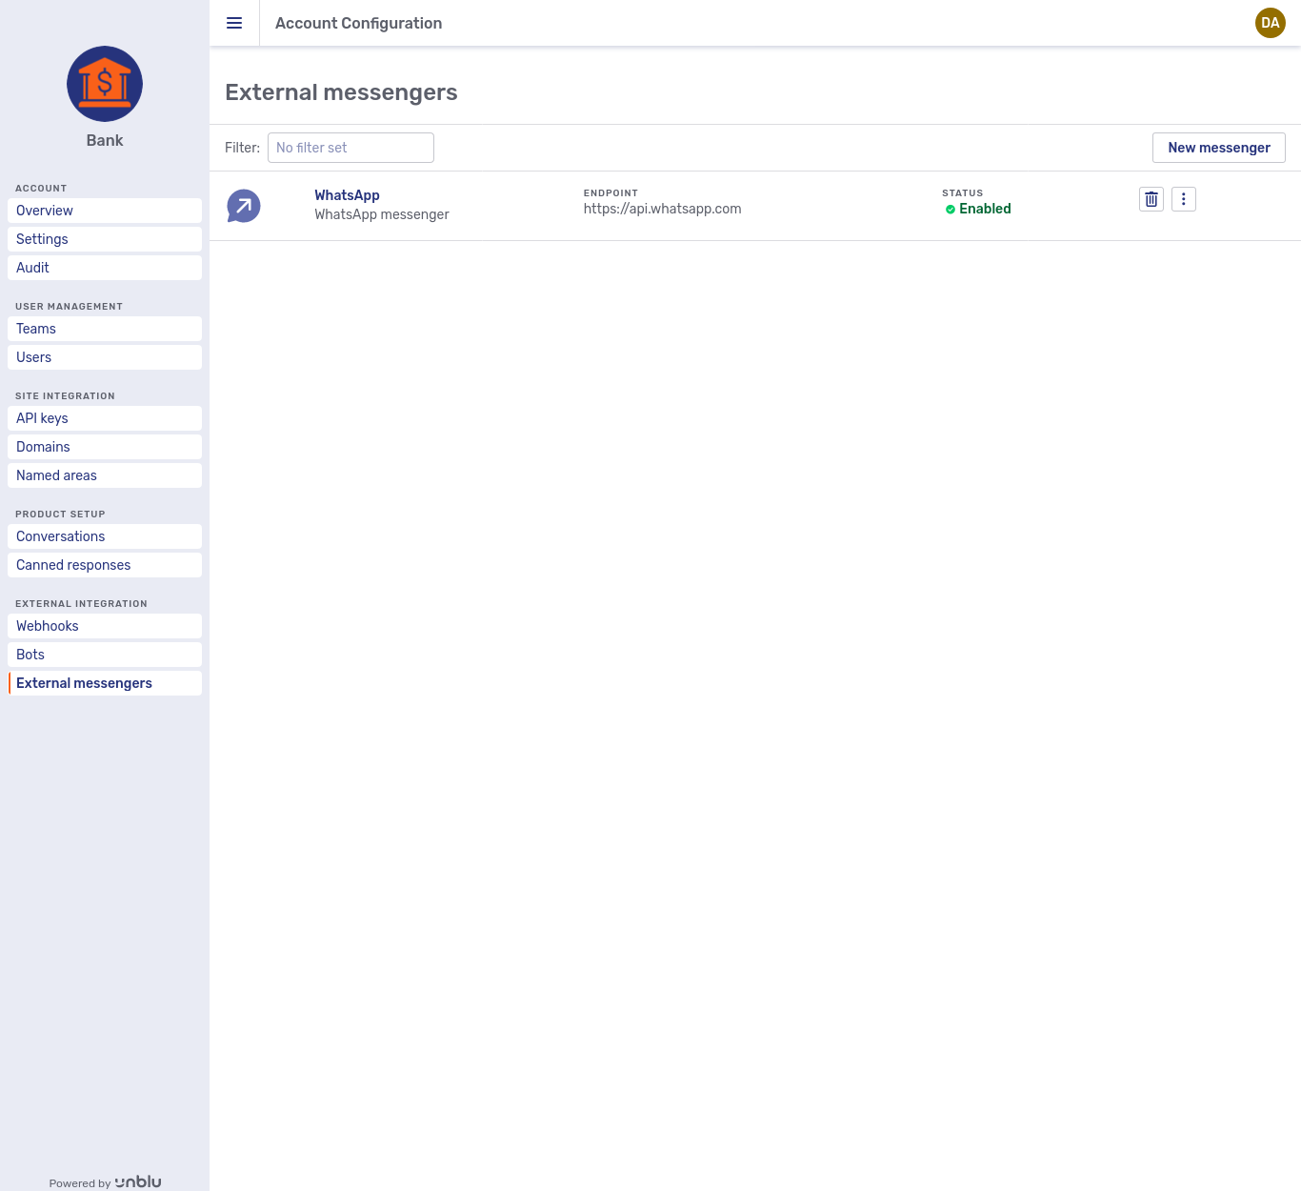Open the Canned responses settings
The image size is (1301, 1191).
(73, 565)
